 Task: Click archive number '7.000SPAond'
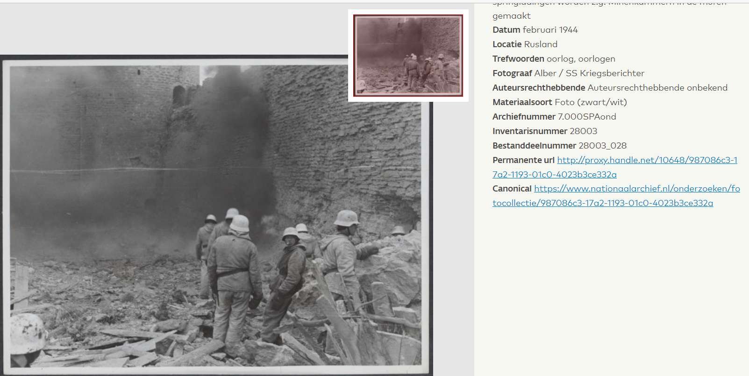point(587,117)
